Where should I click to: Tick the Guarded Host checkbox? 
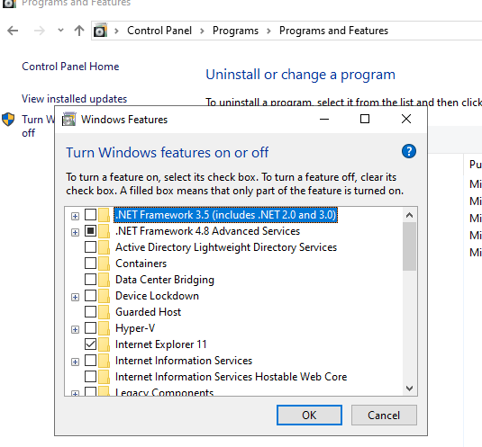[90, 311]
